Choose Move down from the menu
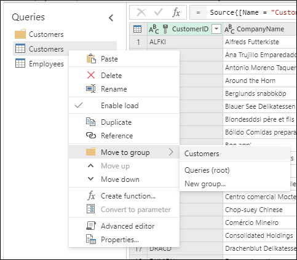Image resolution: width=297 pixels, height=260 pixels. 124,179
